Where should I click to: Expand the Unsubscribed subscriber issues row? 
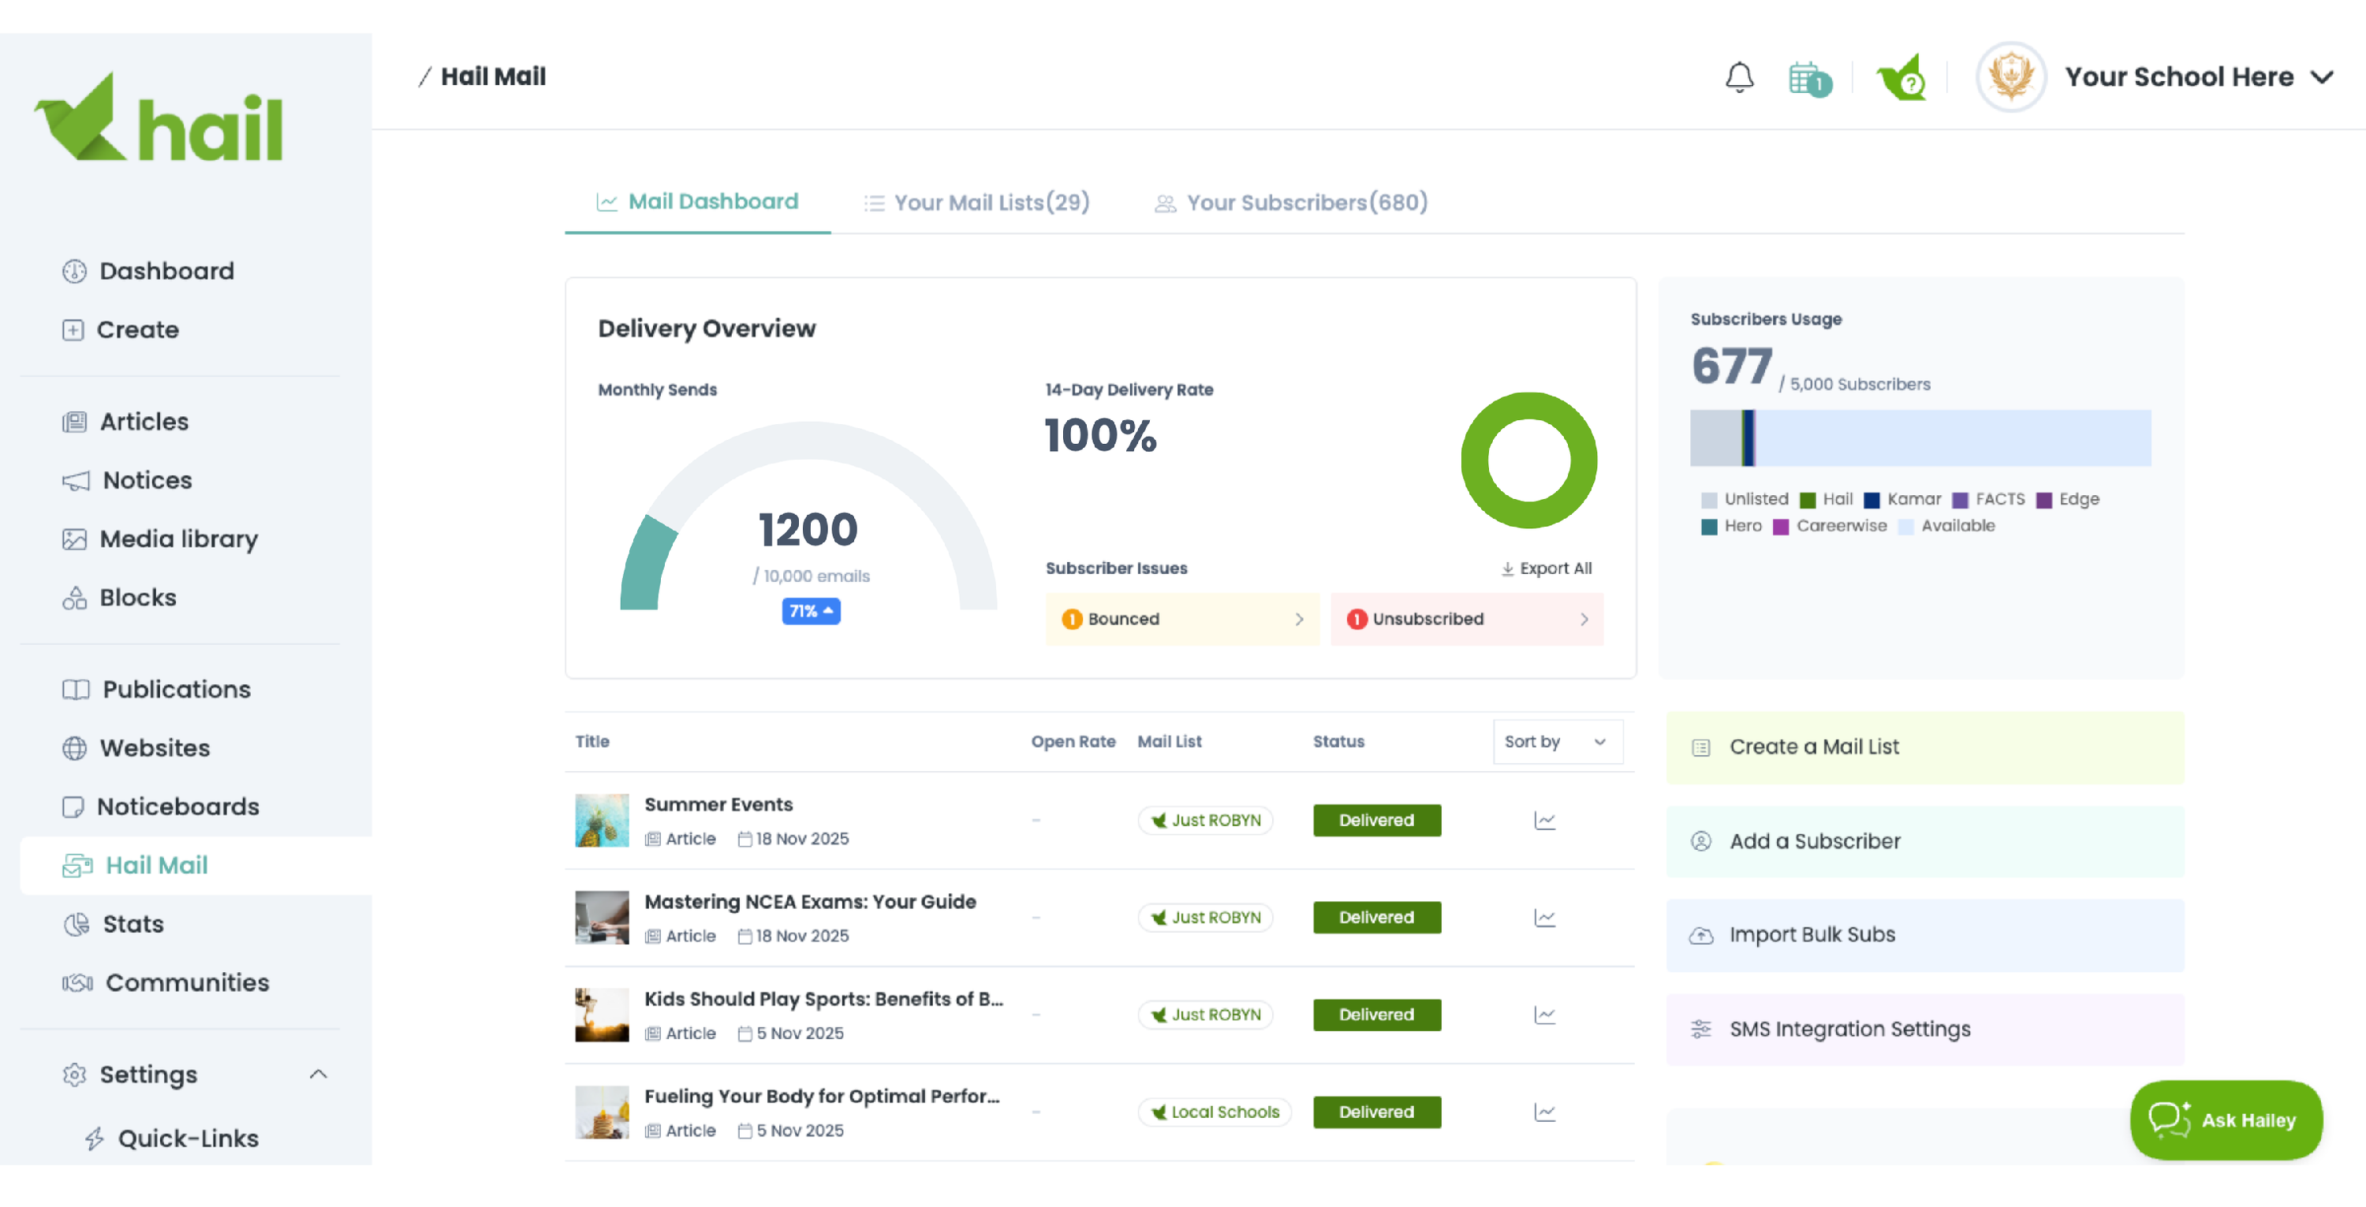point(1466,620)
